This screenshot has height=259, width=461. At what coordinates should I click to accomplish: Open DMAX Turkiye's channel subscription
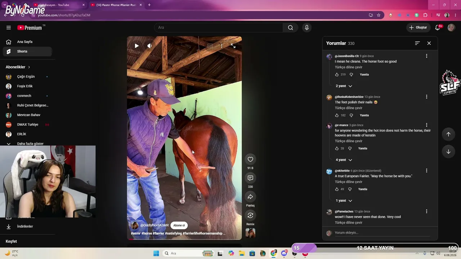[x=27, y=124]
